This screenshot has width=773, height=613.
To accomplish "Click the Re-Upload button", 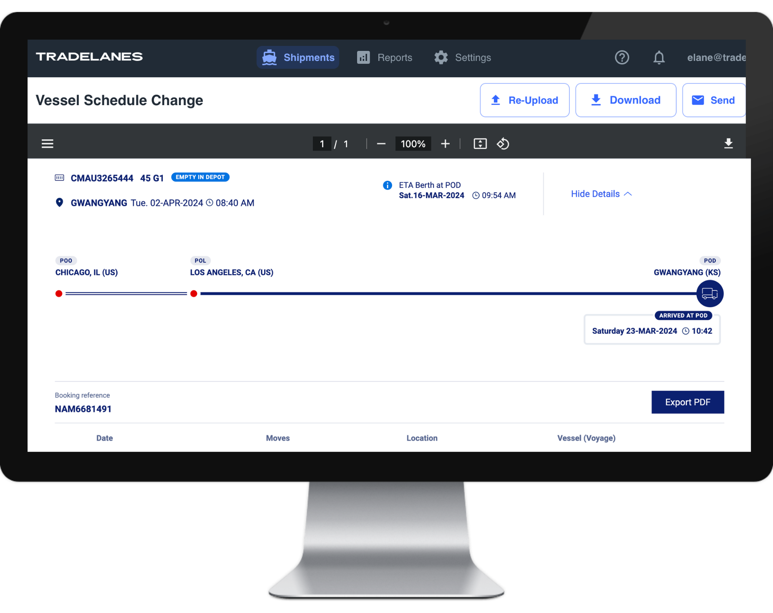I will coord(524,100).
